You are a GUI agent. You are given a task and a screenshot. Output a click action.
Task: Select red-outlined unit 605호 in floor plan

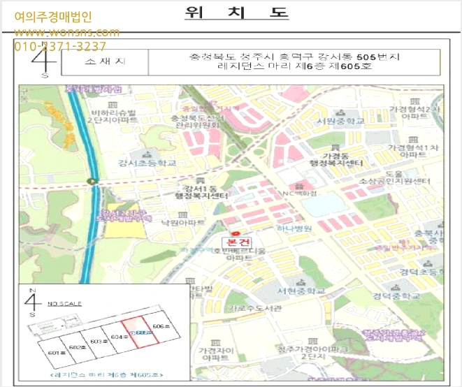pyautogui.click(x=141, y=332)
